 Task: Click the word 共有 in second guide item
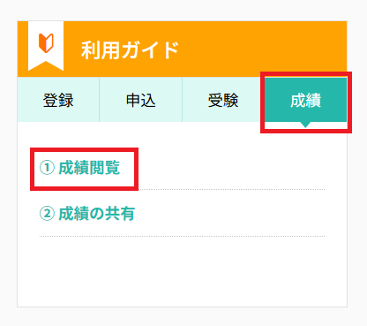click(120, 214)
